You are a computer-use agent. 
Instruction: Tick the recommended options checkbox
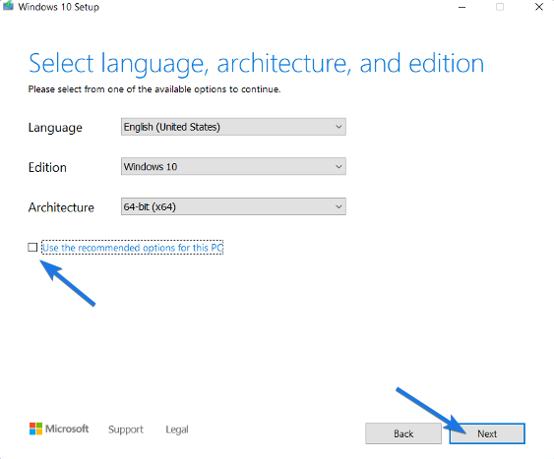point(32,247)
